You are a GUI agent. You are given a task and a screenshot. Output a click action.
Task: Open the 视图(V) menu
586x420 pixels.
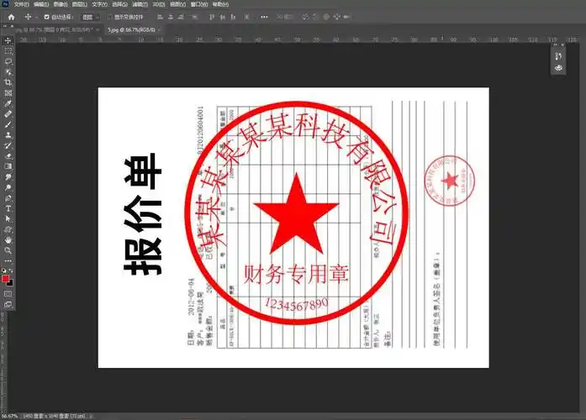(177, 4)
